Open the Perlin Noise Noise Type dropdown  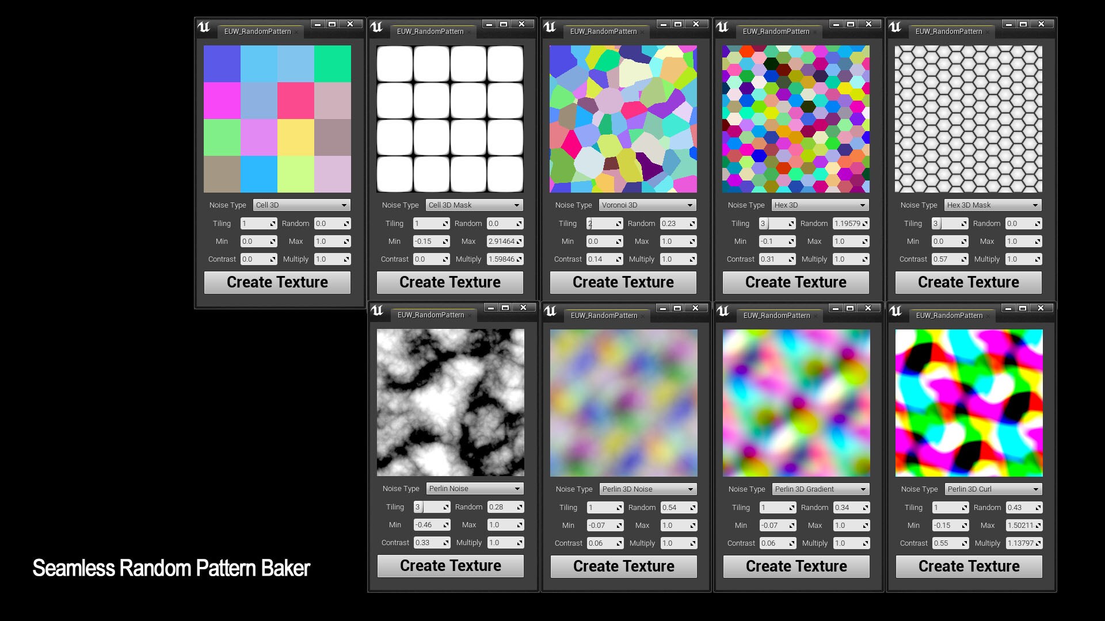(474, 488)
